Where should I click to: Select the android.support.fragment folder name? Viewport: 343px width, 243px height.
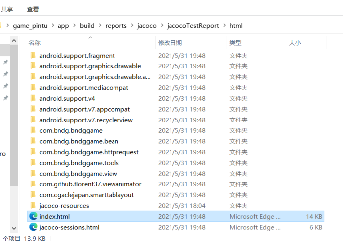77,56
